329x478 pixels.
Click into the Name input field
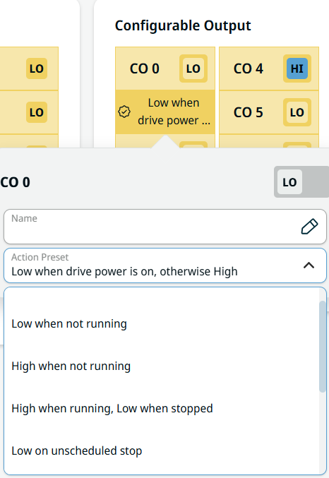[165, 227]
